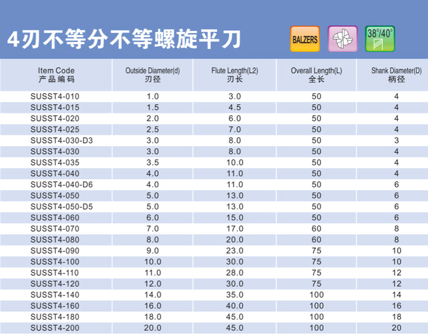Select shank diameter 16 in SUSST4-160 row
Image resolution: width=428 pixels, height=335 pixels.
pos(396,306)
